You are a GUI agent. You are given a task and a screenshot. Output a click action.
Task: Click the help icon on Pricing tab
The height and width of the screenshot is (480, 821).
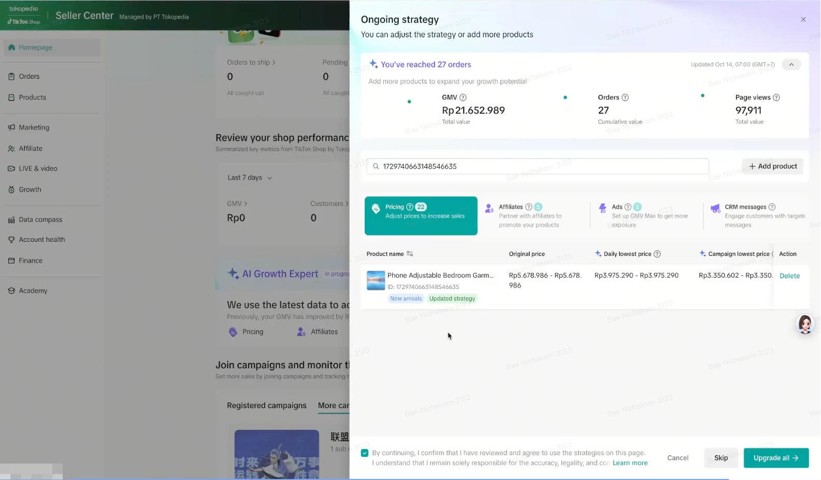click(410, 207)
